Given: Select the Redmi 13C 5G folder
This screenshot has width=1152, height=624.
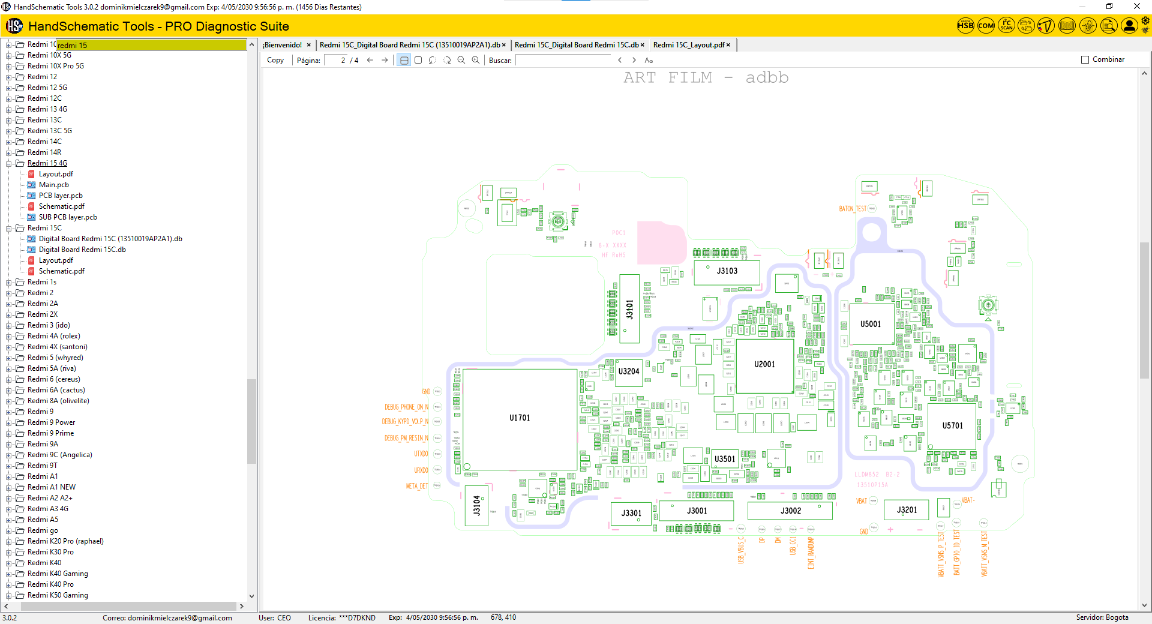Looking at the screenshot, I should click(x=49, y=131).
